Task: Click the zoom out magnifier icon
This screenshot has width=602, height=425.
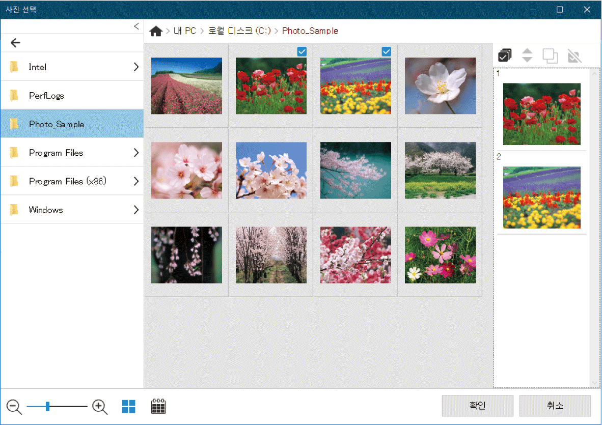Action: tap(14, 406)
